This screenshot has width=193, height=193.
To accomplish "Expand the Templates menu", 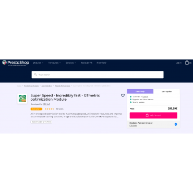I will (x=54, y=63).
